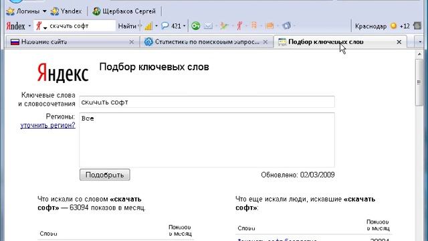Viewport: 428px width, 241px height.
Task: Click the favicon on Подбор ключевых слов tab
Action: (x=282, y=42)
